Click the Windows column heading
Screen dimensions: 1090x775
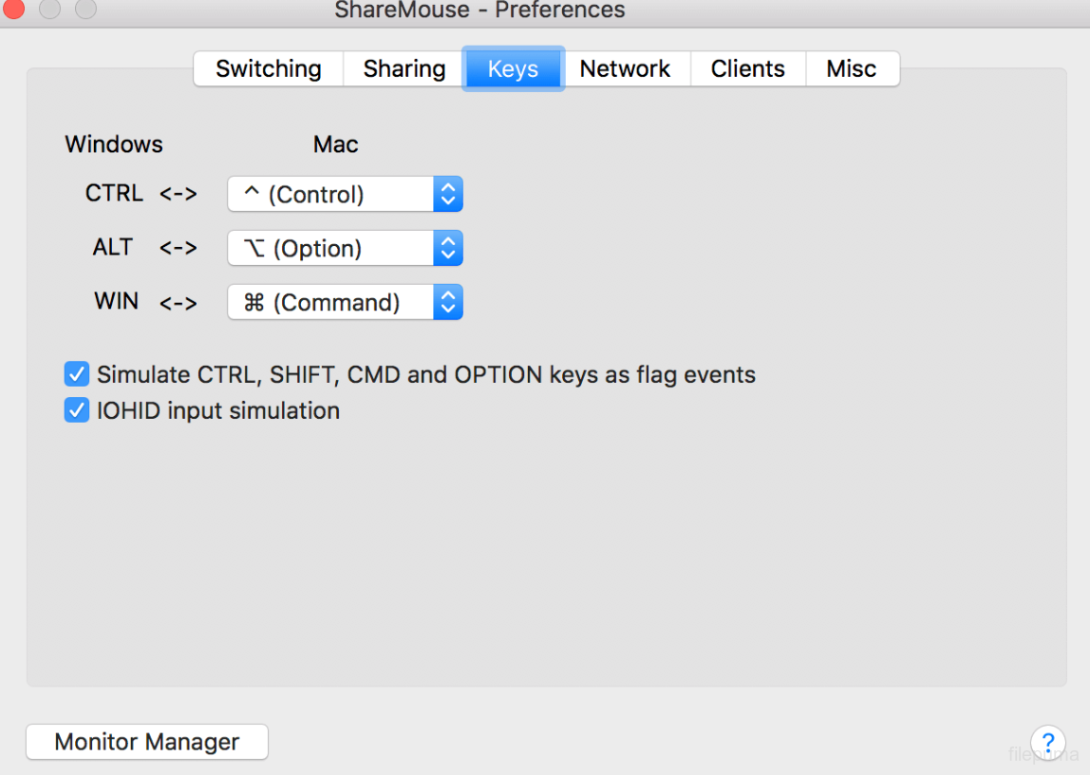pyautogui.click(x=114, y=143)
